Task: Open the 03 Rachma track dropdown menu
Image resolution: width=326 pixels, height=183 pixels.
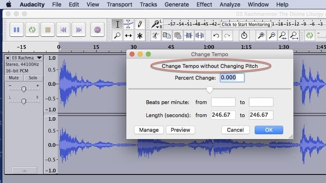Action: pyautogui.click(x=39, y=58)
